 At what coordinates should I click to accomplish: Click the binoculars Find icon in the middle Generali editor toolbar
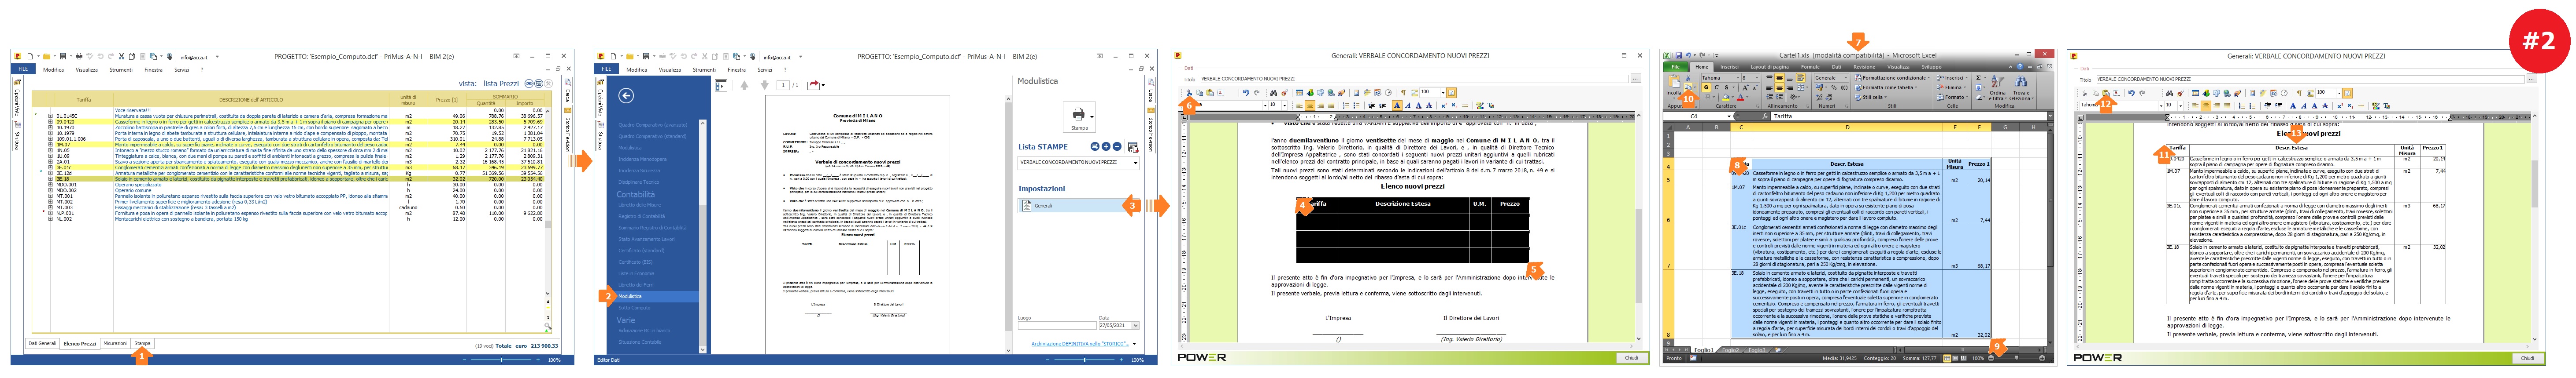1273,93
